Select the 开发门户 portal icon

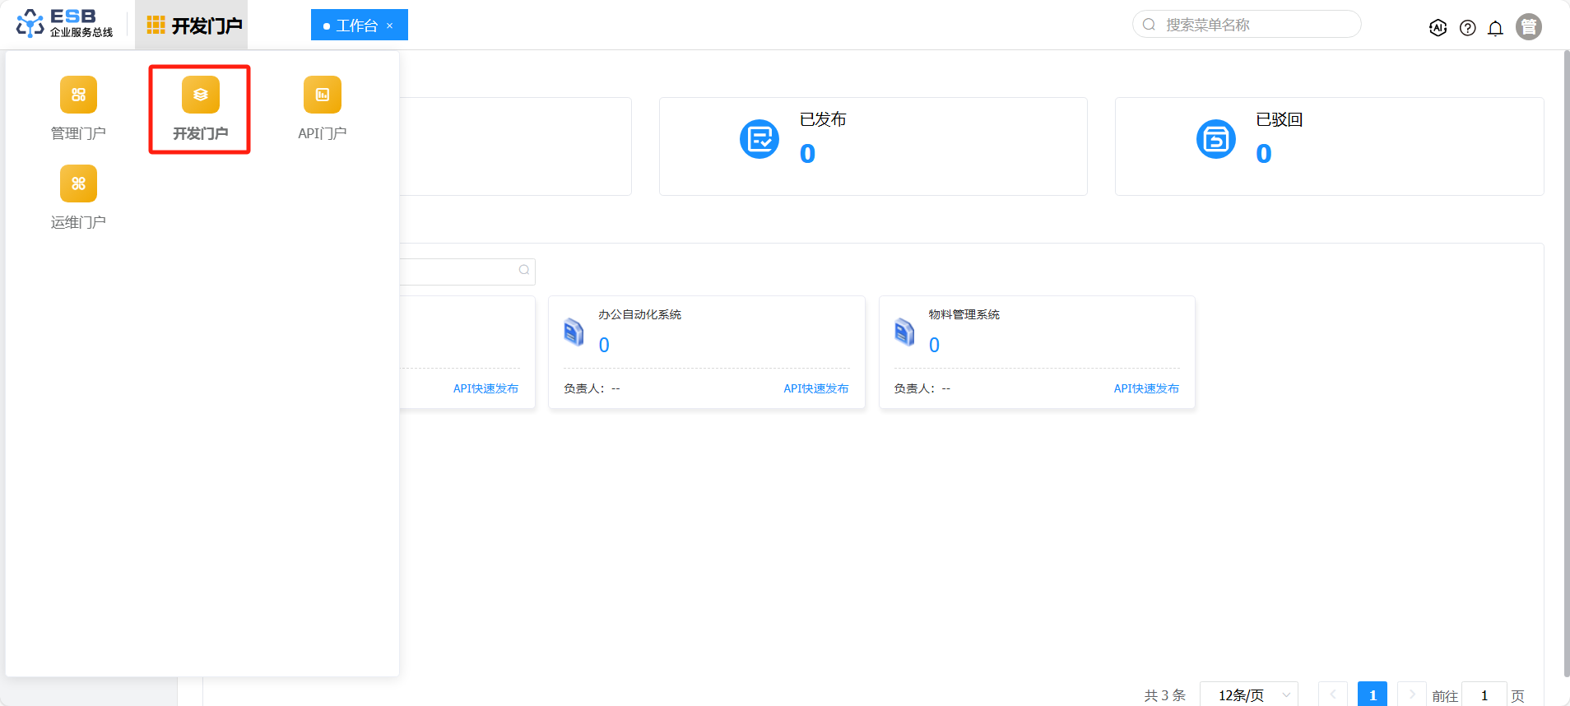(x=200, y=95)
